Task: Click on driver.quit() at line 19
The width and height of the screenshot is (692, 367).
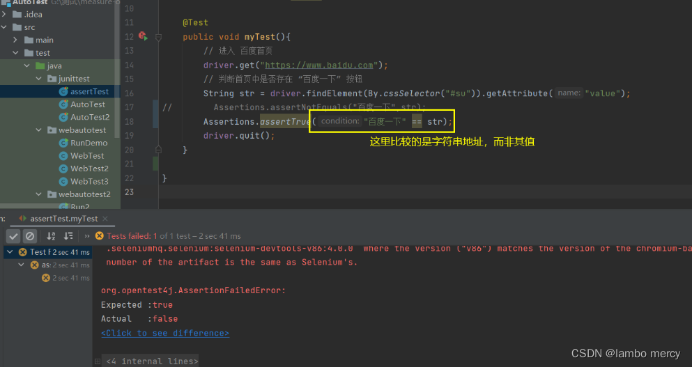Action: 239,135
